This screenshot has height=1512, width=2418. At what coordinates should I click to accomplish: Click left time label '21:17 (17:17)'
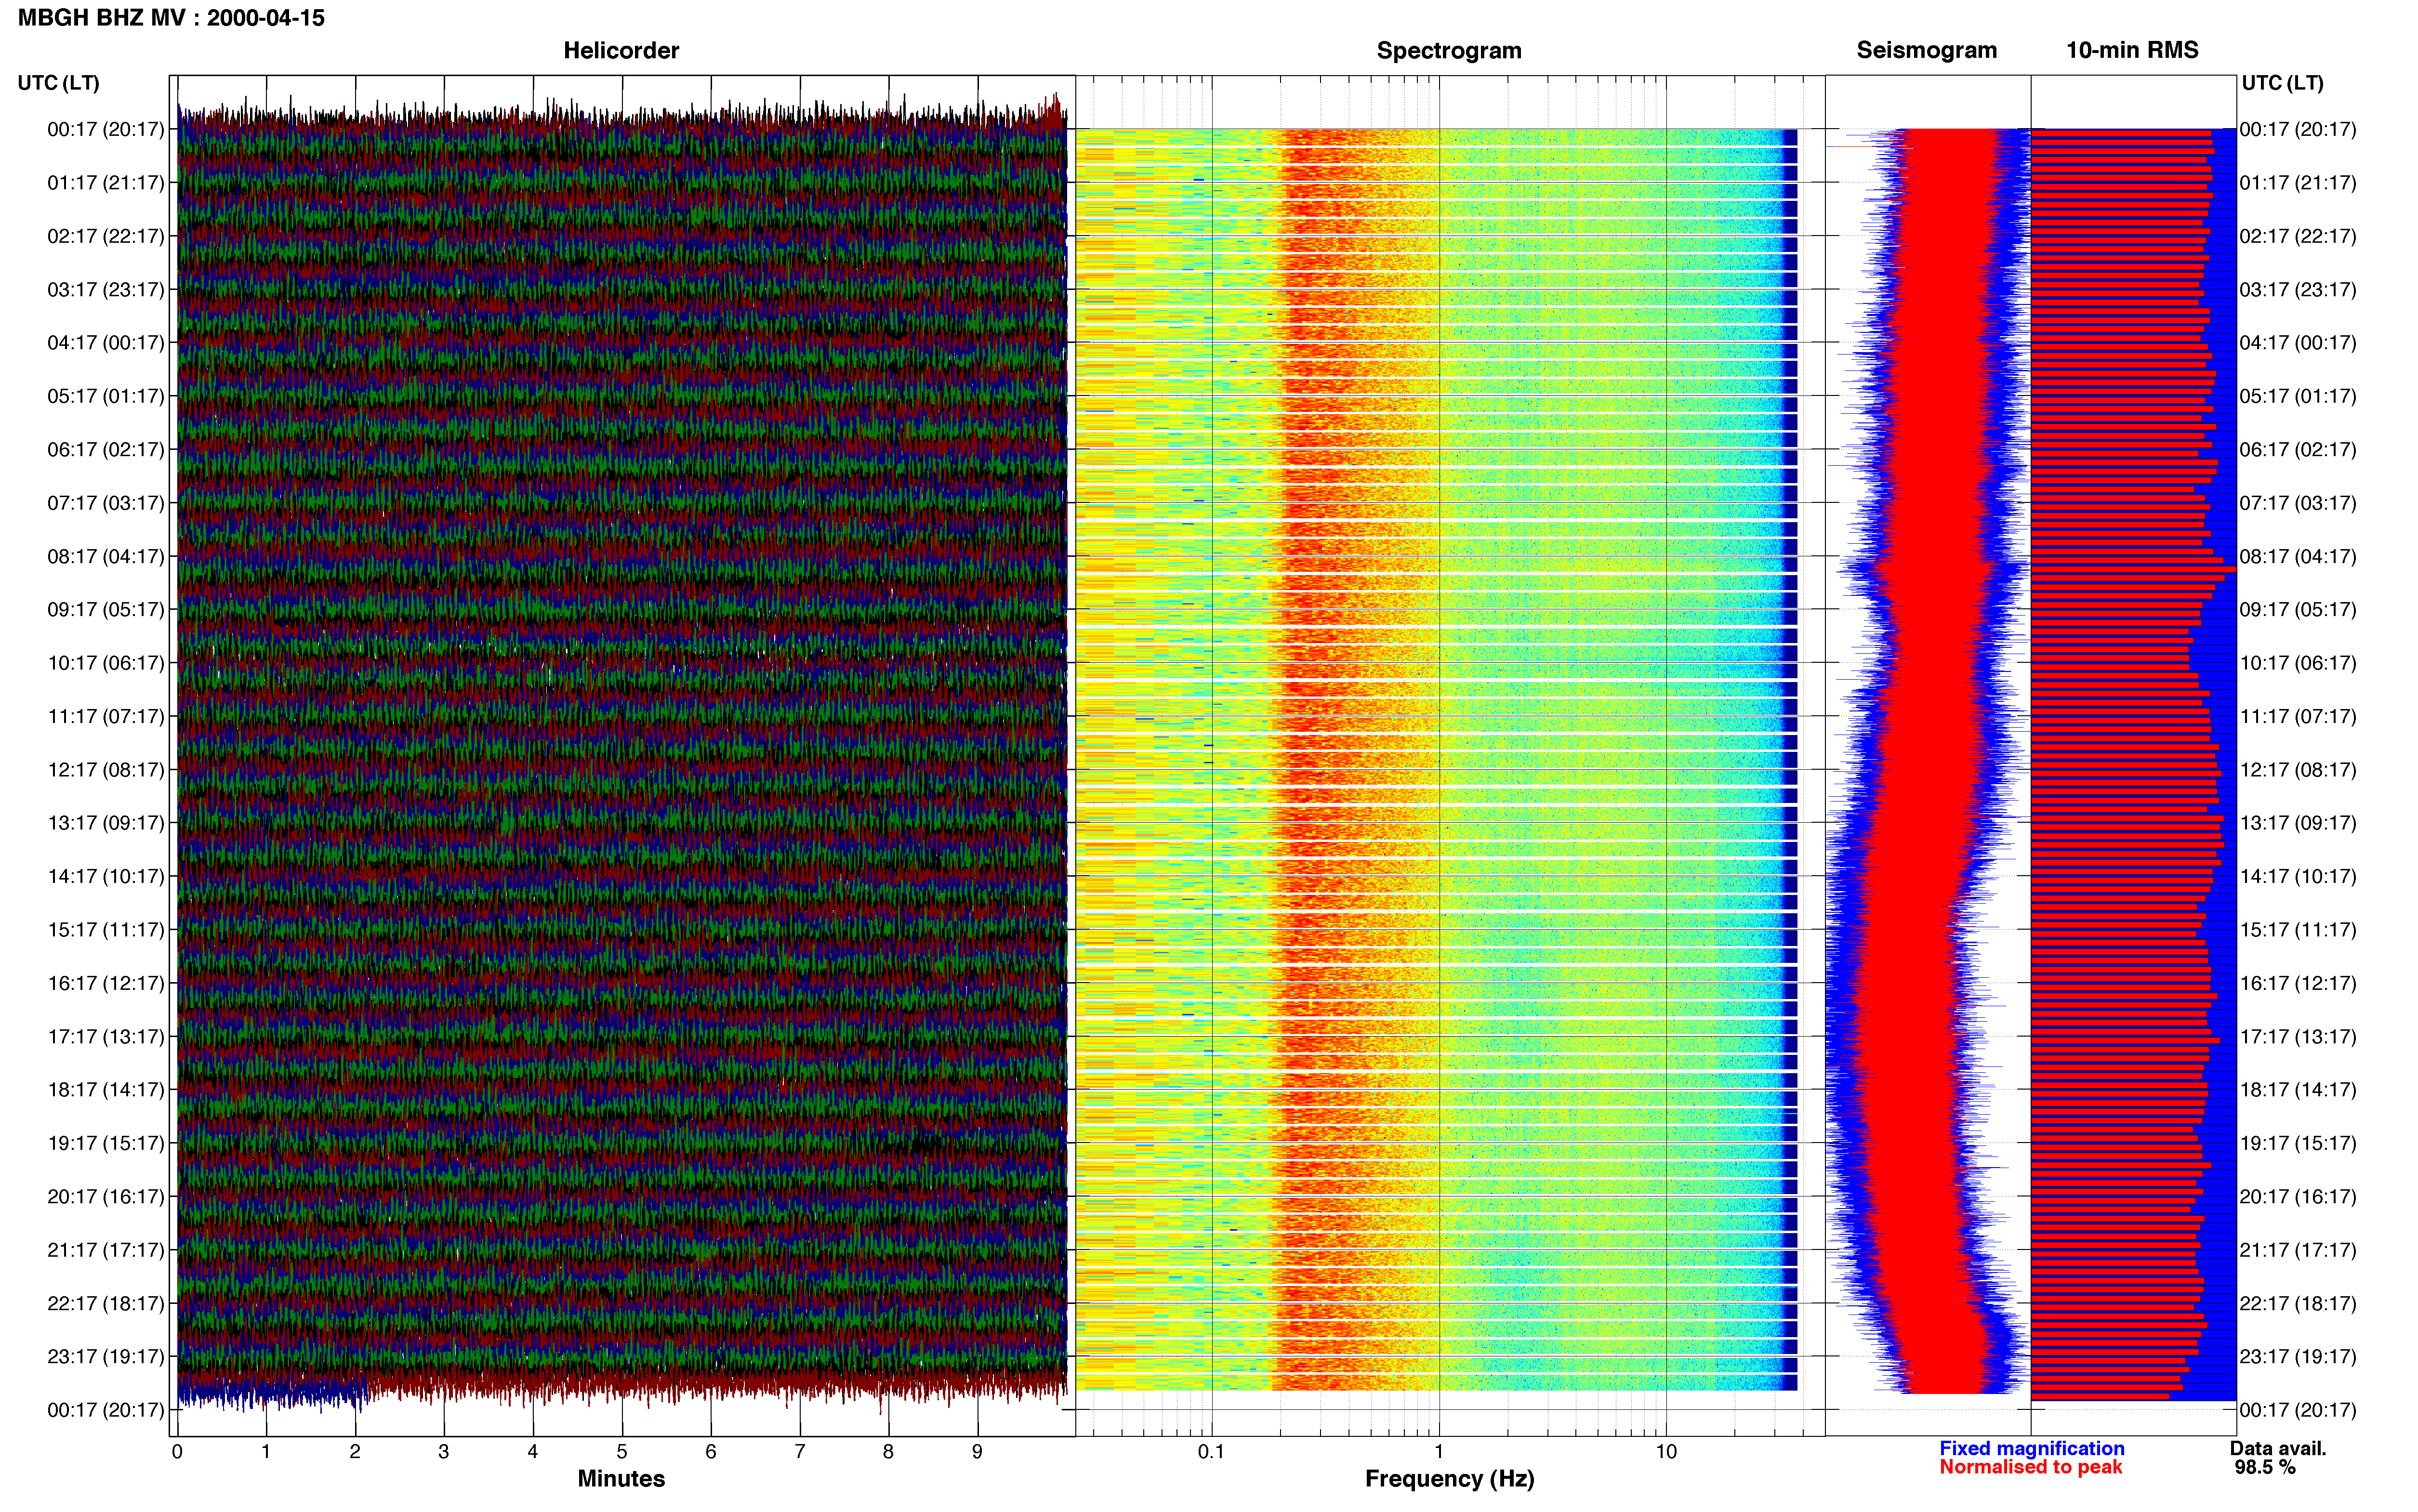pyautogui.click(x=106, y=1250)
